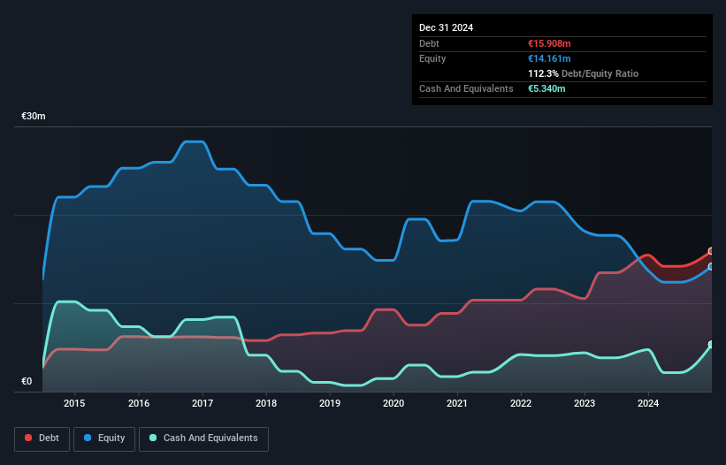Click the 2024 x-axis label
The width and height of the screenshot is (726, 465).
[648, 403]
